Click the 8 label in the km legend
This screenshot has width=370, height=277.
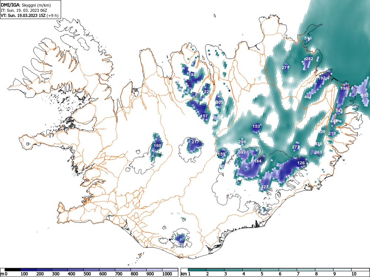tap(316, 274)
